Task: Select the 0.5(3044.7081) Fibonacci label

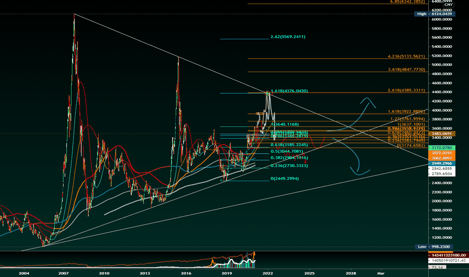Action: tap(287, 152)
